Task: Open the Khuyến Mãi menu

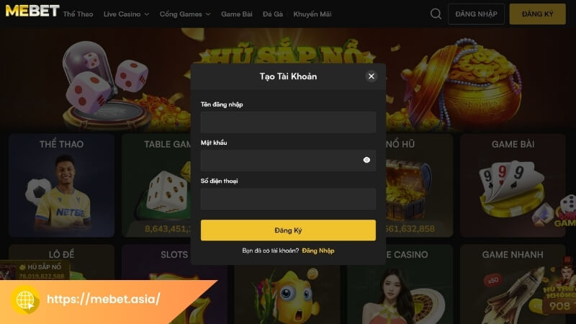Action: [x=312, y=14]
